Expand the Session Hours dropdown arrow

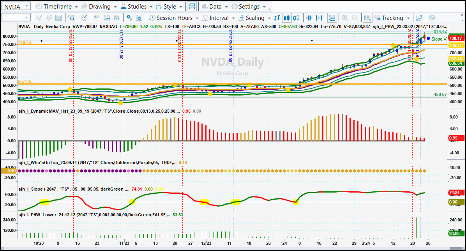197,18
